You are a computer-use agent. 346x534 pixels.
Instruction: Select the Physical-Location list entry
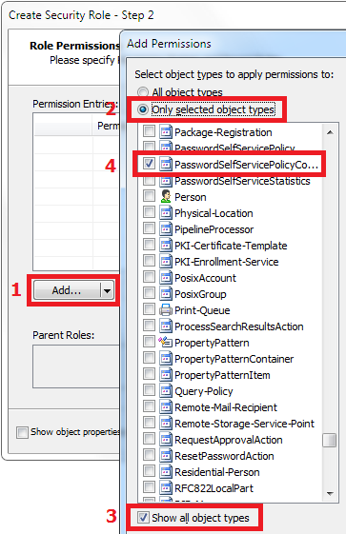[x=214, y=213]
